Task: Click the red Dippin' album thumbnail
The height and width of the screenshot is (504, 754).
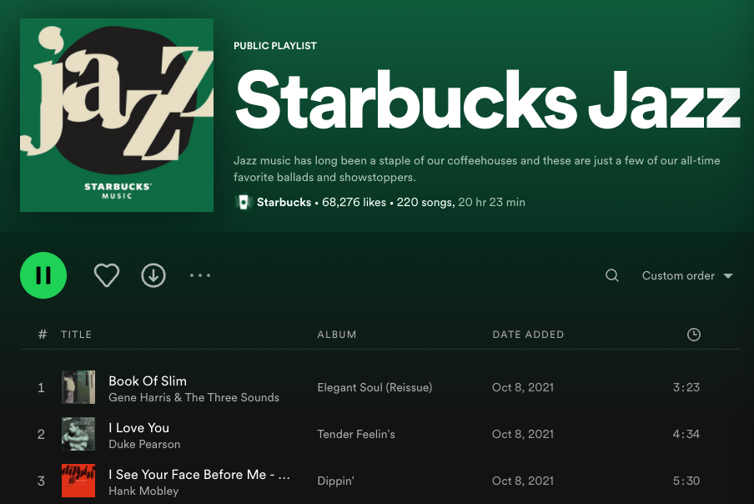Action: [x=78, y=481]
